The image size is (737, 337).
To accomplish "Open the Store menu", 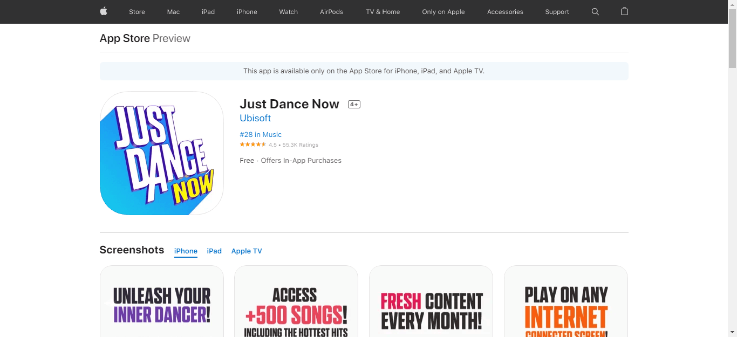I will point(137,12).
